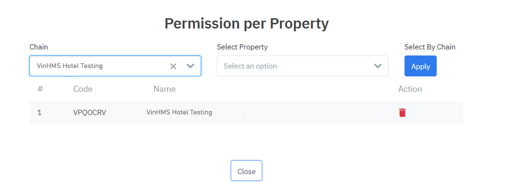Viewport: 518px width, 189px height.
Task: Click the '#' column header
Action: pos(40,89)
